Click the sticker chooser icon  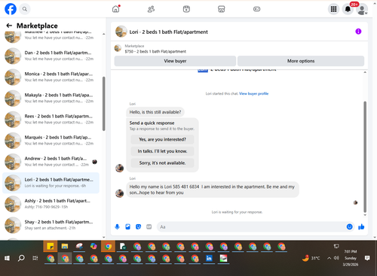[138, 227]
